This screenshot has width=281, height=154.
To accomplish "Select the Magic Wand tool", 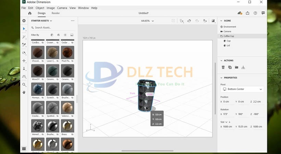I will tap(24, 37).
